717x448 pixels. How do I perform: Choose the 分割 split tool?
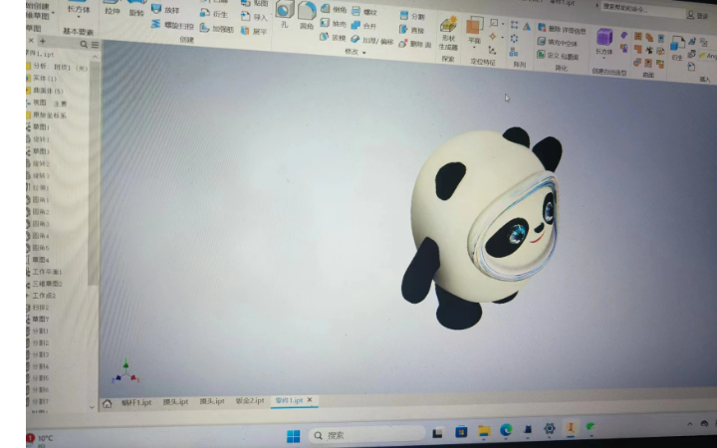click(412, 16)
